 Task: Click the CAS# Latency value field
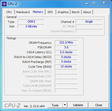[66, 52]
